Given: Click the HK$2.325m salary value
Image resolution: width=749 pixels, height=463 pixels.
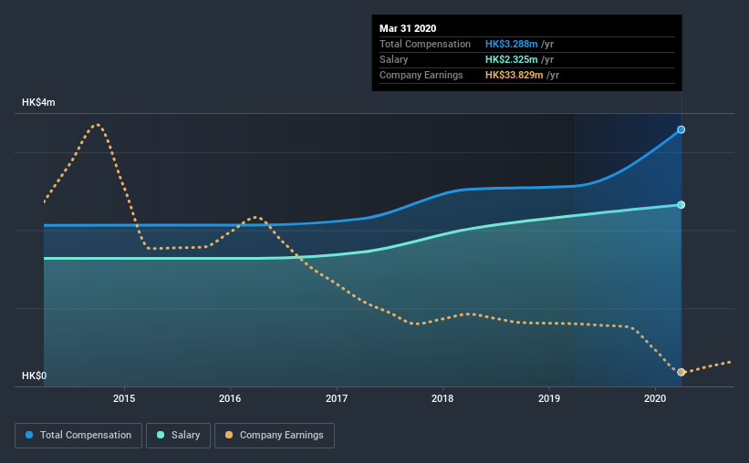Looking at the screenshot, I should (x=512, y=59).
